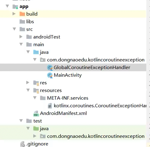The image size is (150, 147).
Task: Click the Kotlin class icon beside GlobalCoroutineExceptionHandler
Action: 50,68
